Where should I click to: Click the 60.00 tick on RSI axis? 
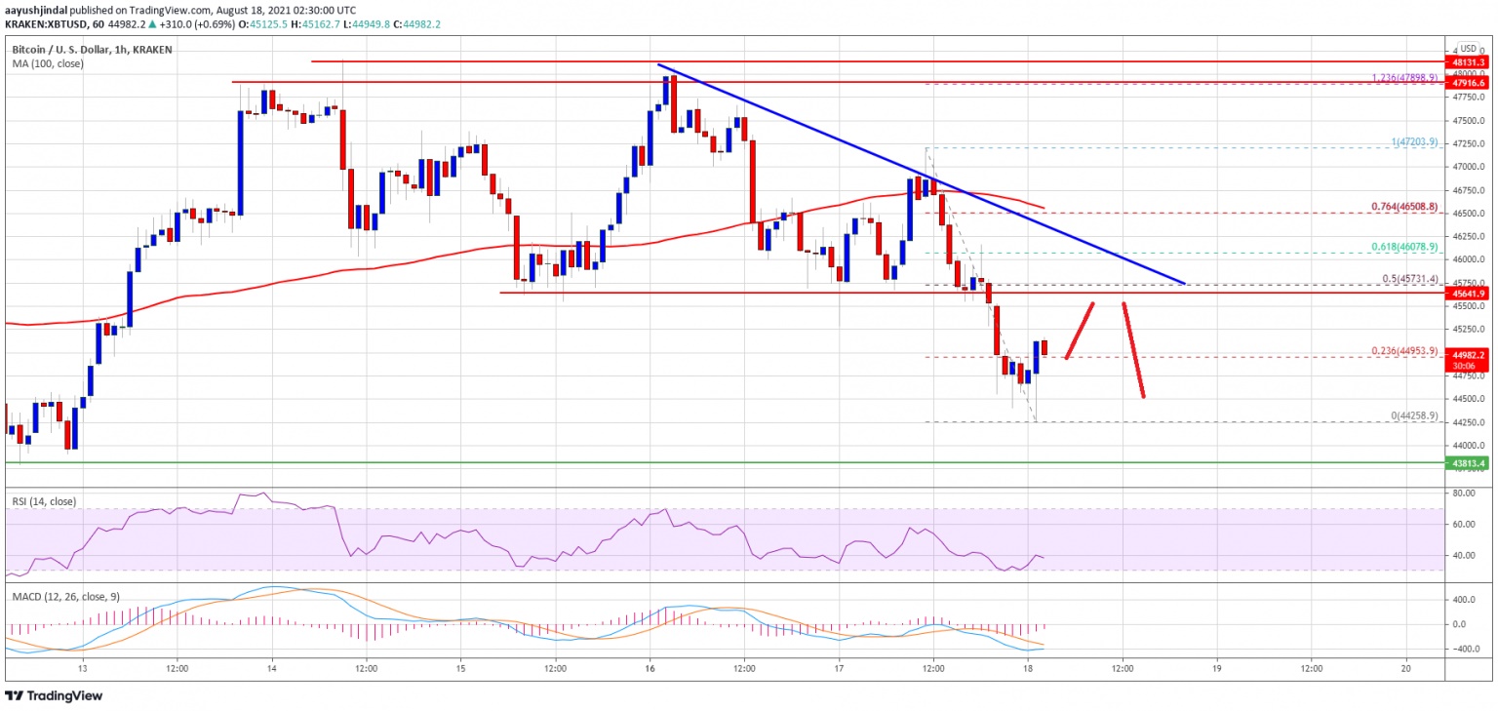click(x=1463, y=525)
